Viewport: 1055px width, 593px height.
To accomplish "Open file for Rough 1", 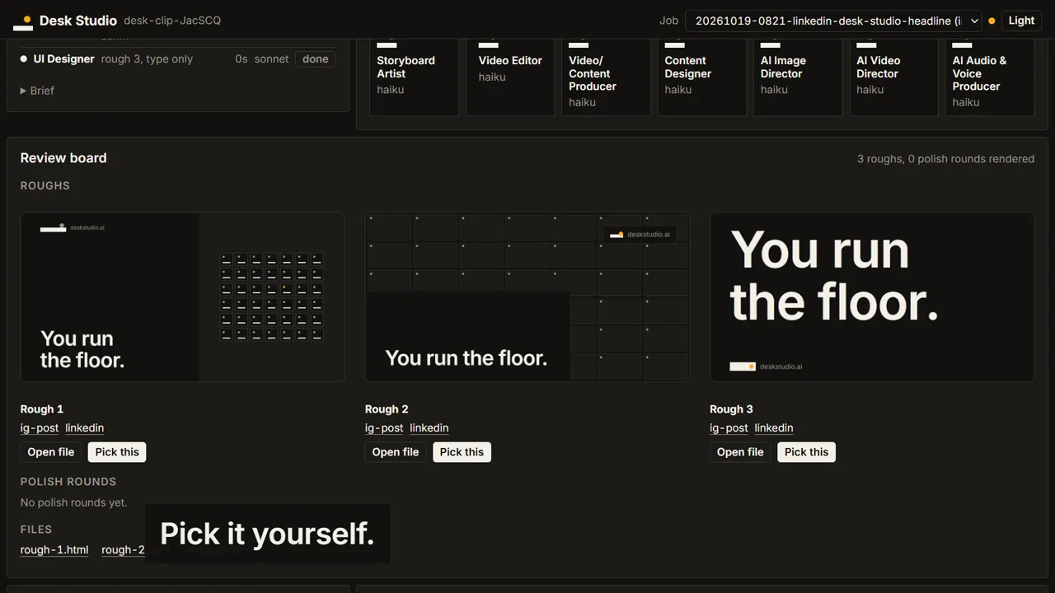I will (51, 452).
